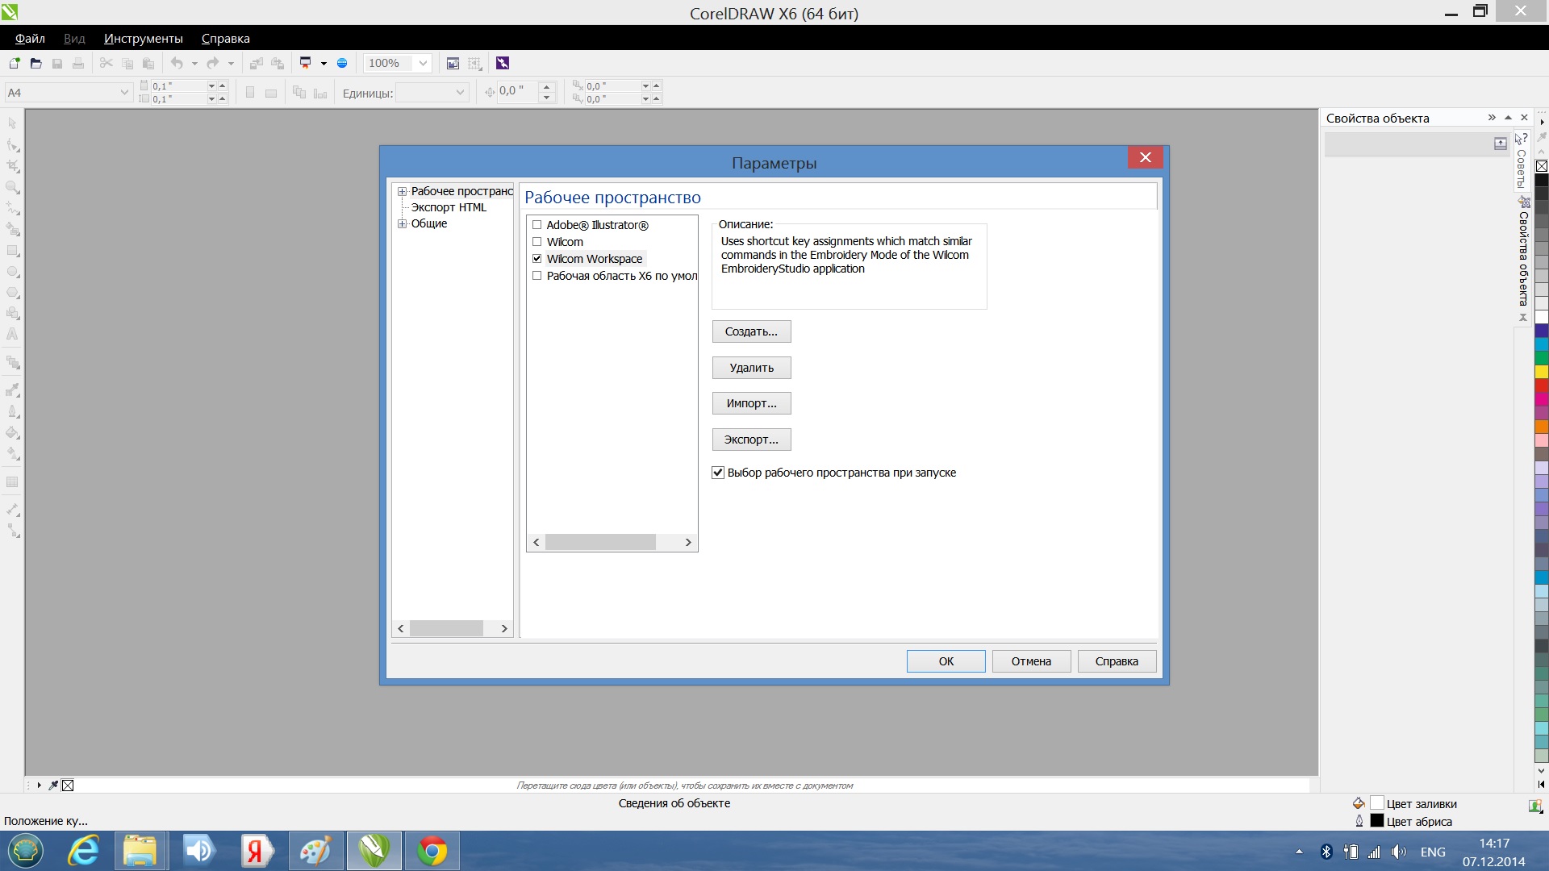Open the application launcher icon

306,63
